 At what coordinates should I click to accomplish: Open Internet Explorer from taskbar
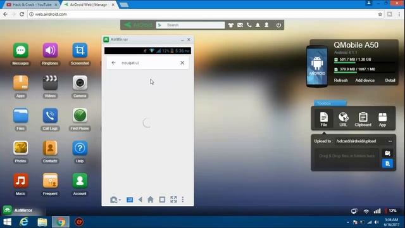coord(24,222)
